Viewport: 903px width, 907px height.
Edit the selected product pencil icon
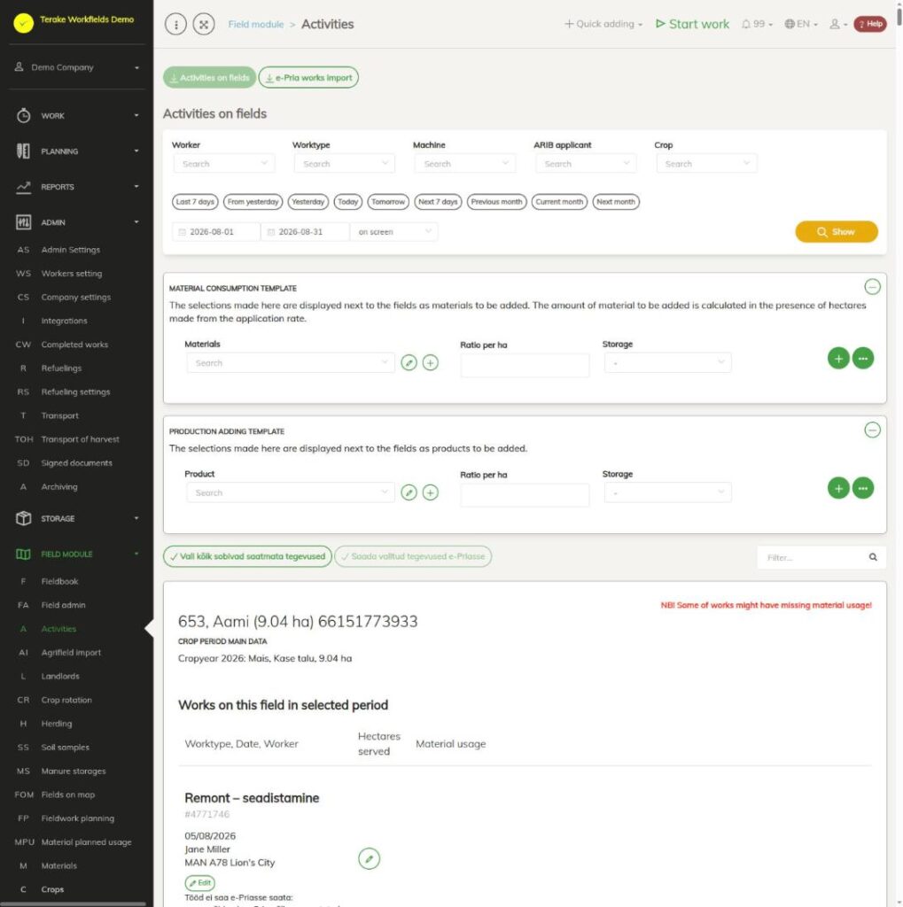pos(409,492)
